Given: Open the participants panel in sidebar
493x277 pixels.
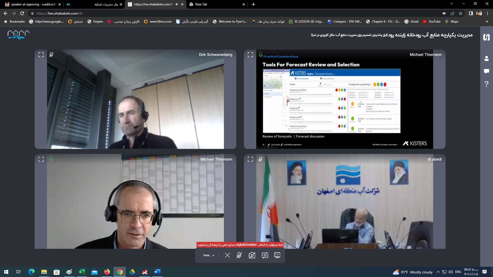Looking at the screenshot, I should (x=486, y=59).
